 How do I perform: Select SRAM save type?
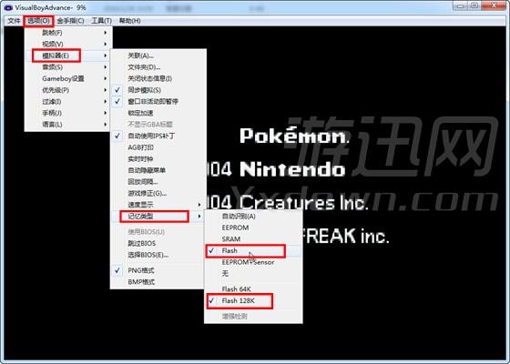click(x=253, y=239)
